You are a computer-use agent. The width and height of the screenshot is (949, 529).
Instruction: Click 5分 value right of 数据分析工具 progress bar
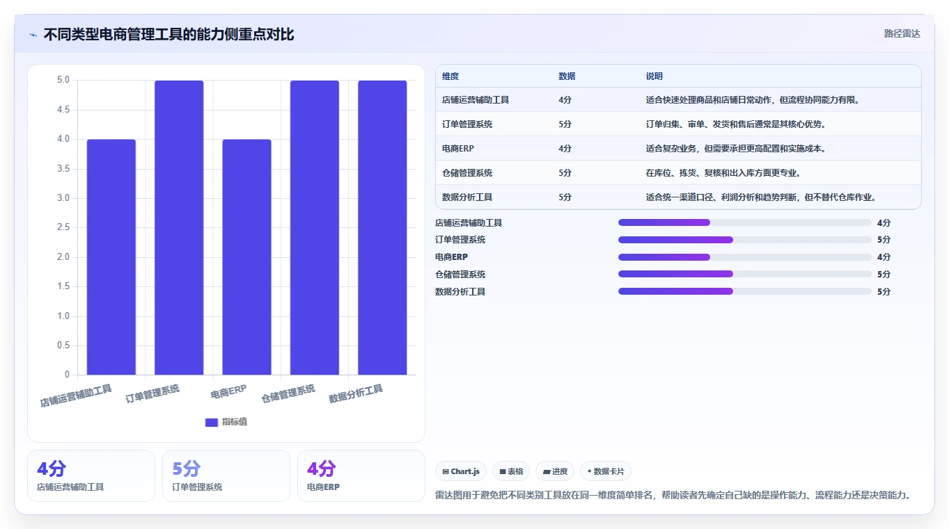(884, 292)
